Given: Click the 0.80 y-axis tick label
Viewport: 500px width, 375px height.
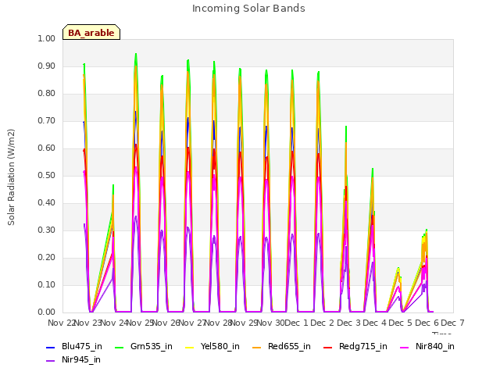Looking at the screenshot, I should [46, 94].
